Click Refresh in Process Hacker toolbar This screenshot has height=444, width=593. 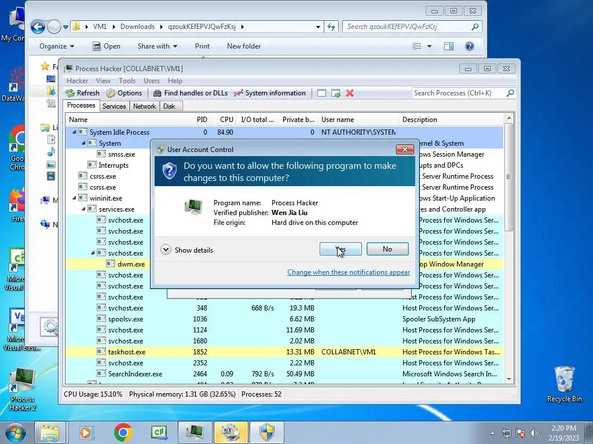pos(83,93)
